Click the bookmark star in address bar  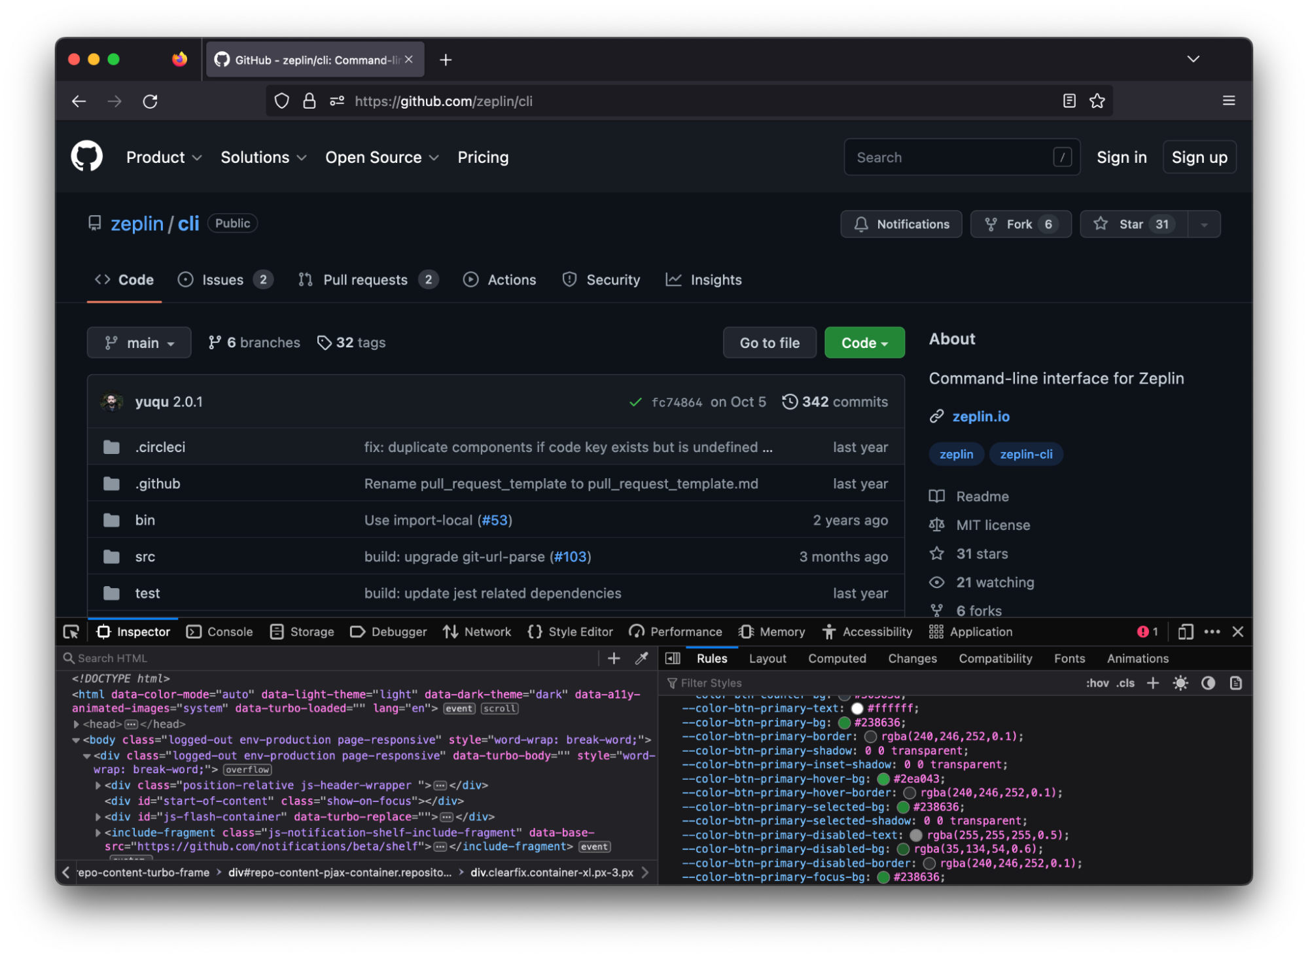coord(1097,101)
